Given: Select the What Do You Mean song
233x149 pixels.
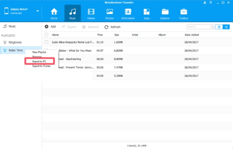Looking at the screenshot, I should click(75, 50).
